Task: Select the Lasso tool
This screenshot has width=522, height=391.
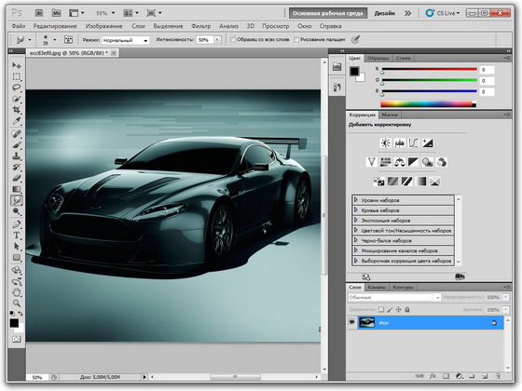Action: point(17,88)
